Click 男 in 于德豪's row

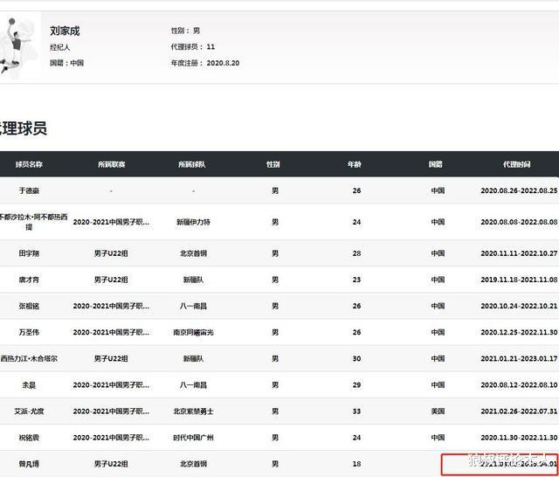pos(275,190)
